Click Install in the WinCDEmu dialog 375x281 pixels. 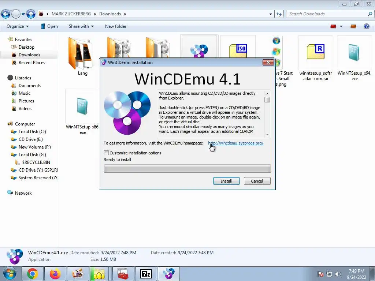226,181
